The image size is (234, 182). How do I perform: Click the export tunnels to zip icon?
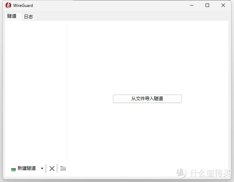[x=63, y=168]
